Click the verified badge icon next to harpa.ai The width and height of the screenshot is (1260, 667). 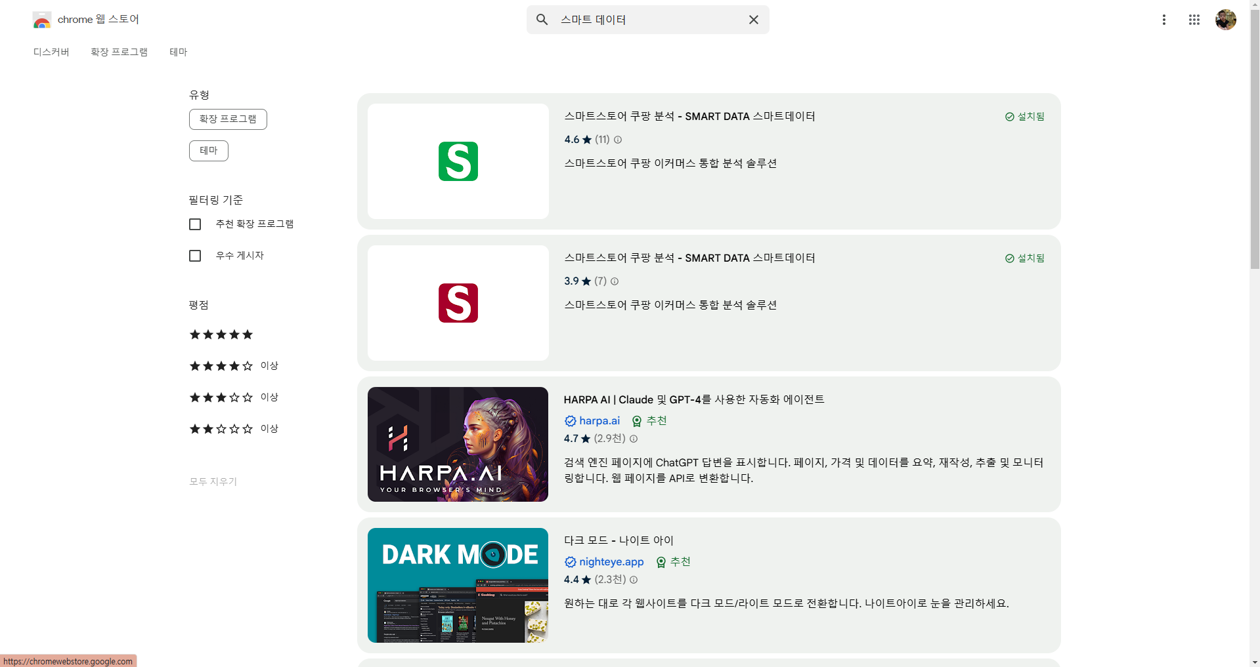pyautogui.click(x=571, y=421)
